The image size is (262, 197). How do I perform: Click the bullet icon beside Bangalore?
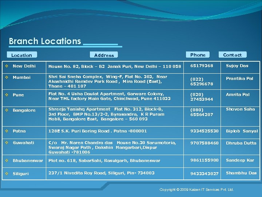(7, 110)
